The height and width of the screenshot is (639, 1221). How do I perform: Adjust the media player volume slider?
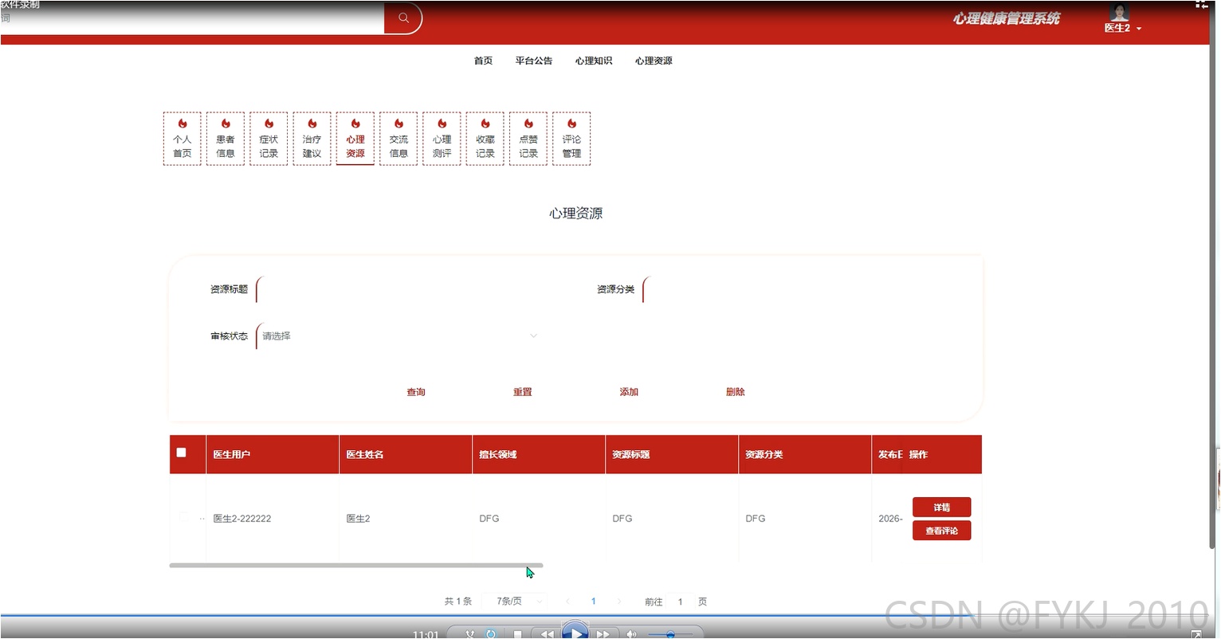[669, 634]
